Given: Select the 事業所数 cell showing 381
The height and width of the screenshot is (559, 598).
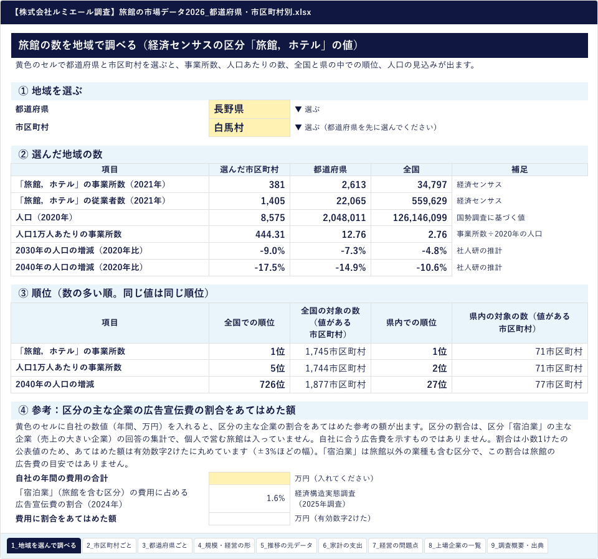Looking at the screenshot, I should pyautogui.click(x=249, y=184).
